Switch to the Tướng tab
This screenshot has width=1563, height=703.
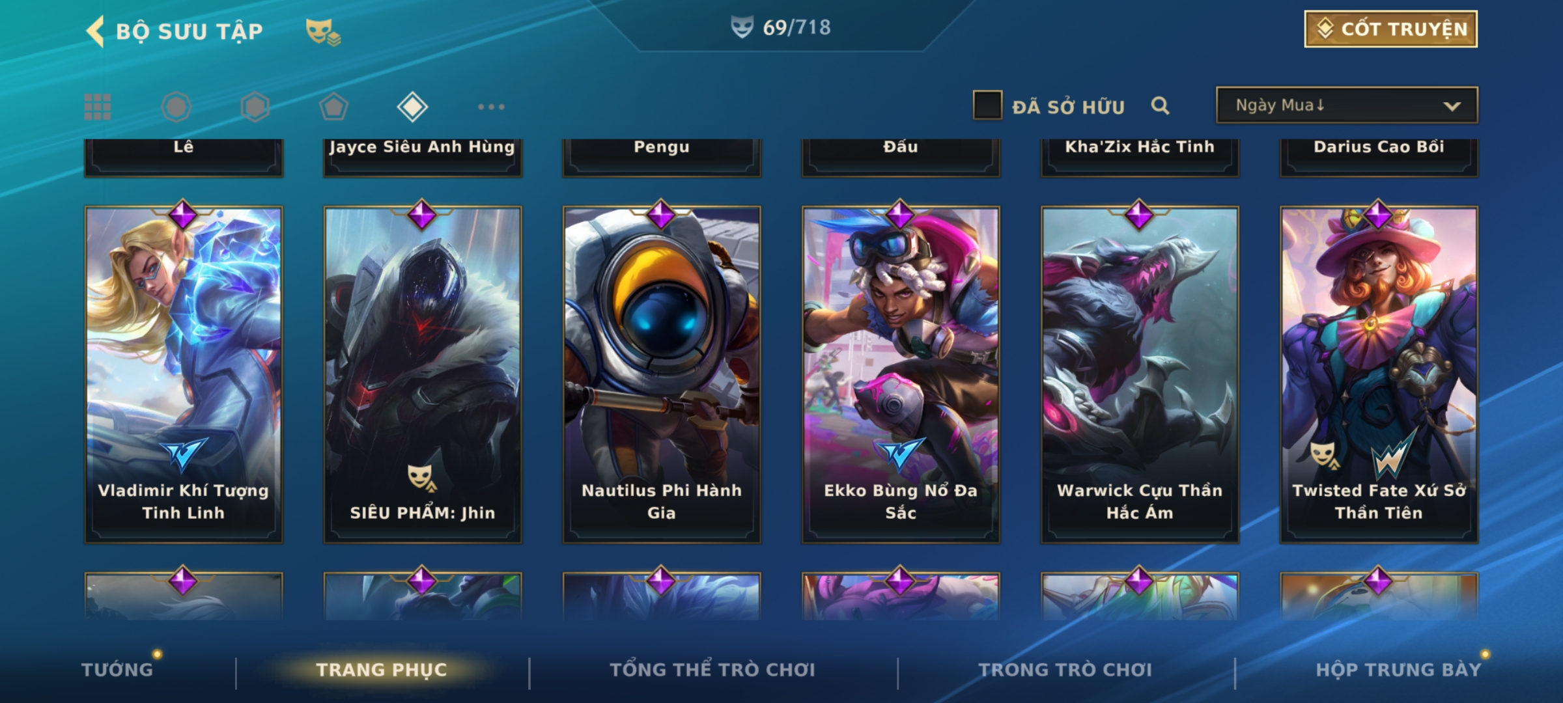(x=117, y=669)
